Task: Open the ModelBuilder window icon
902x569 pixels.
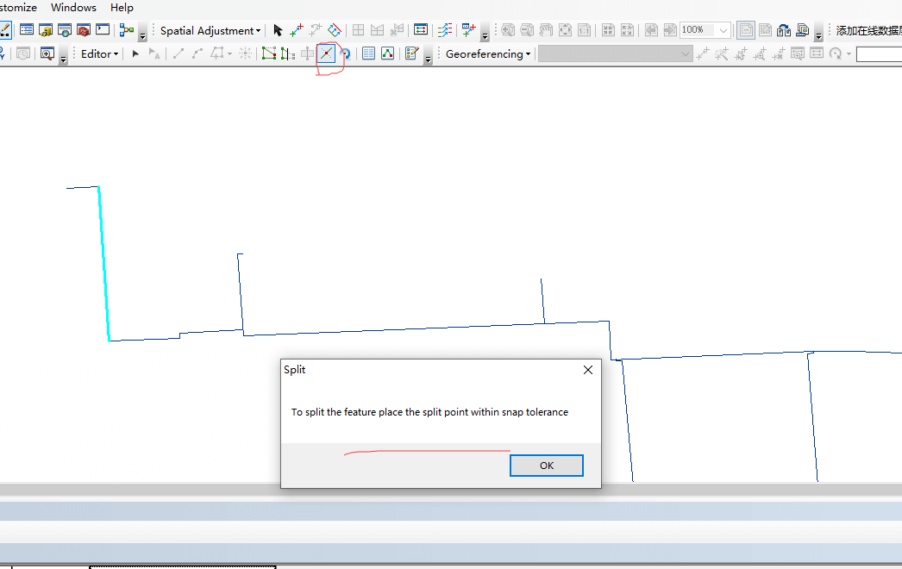Action: click(x=127, y=30)
